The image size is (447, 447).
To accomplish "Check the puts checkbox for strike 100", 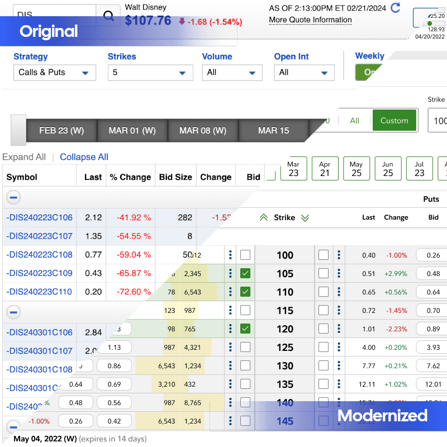I will pyautogui.click(x=324, y=255).
